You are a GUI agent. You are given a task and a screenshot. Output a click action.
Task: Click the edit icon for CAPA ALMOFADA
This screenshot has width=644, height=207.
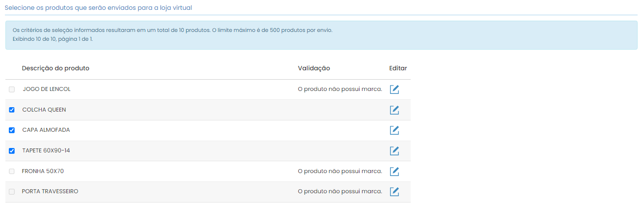394,130
